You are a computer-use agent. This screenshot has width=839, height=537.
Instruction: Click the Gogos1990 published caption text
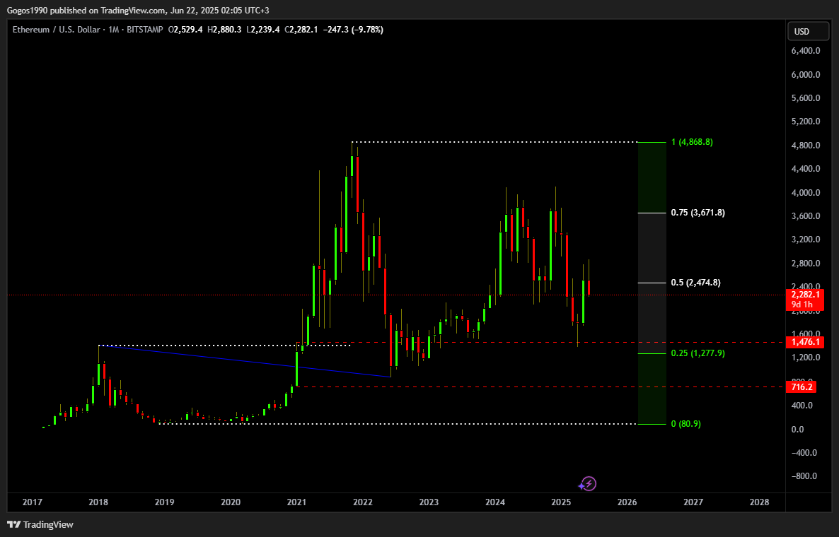tap(138, 11)
